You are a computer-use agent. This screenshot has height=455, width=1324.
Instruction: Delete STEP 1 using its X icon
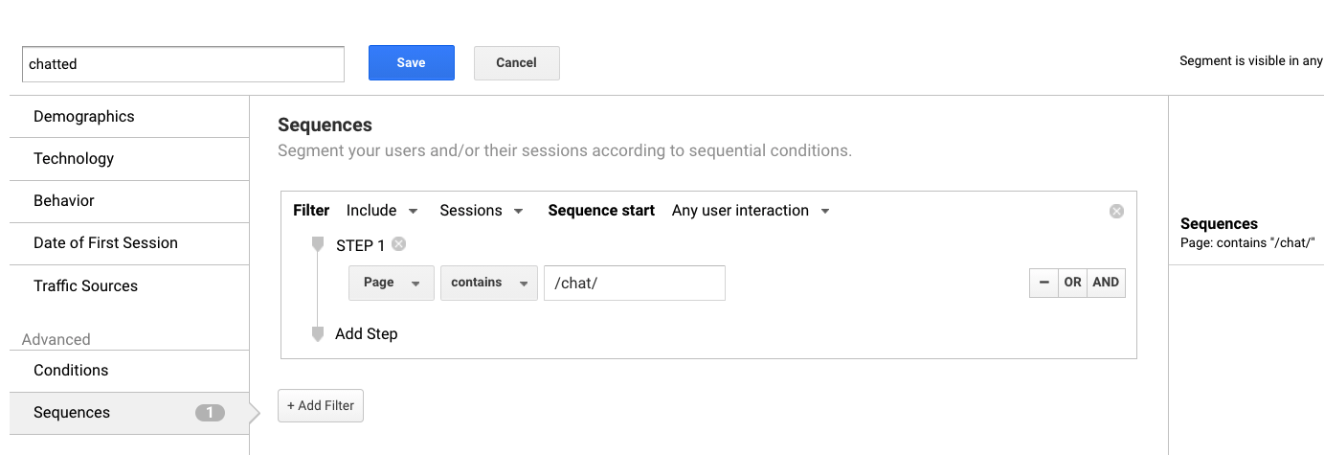coord(399,244)
